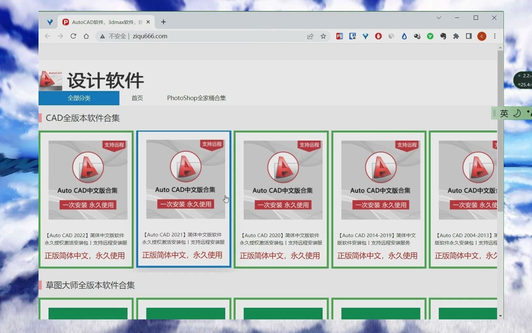
Task: Toggle the browser side panel
Action: [x=469, y=36]
